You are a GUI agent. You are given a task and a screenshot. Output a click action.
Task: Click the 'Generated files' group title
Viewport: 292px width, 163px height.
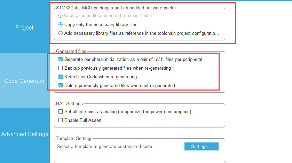point(71,51)
